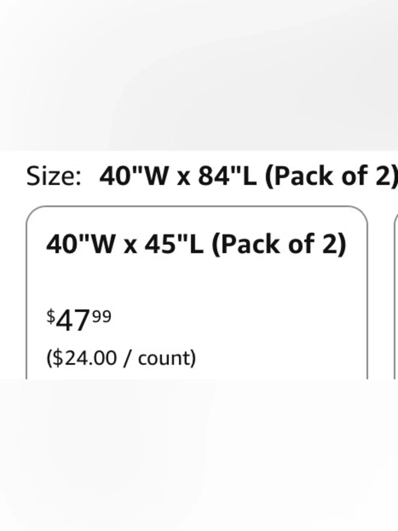Click the ($24.00 / count) unit price text

coord(121,358)
